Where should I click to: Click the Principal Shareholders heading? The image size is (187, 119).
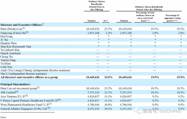[15, 84]
